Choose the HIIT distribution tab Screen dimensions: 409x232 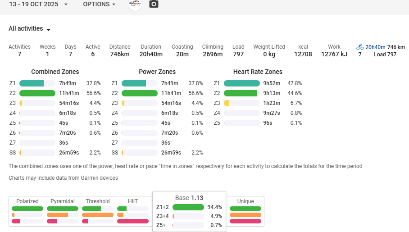tap(133, 201)
